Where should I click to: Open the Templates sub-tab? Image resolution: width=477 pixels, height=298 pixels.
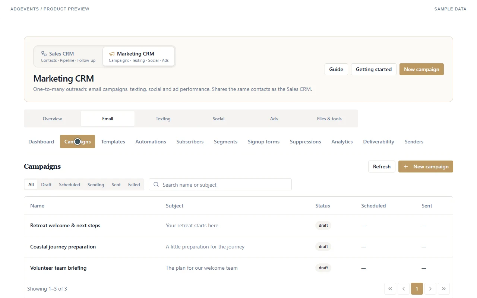click(113, 142)
